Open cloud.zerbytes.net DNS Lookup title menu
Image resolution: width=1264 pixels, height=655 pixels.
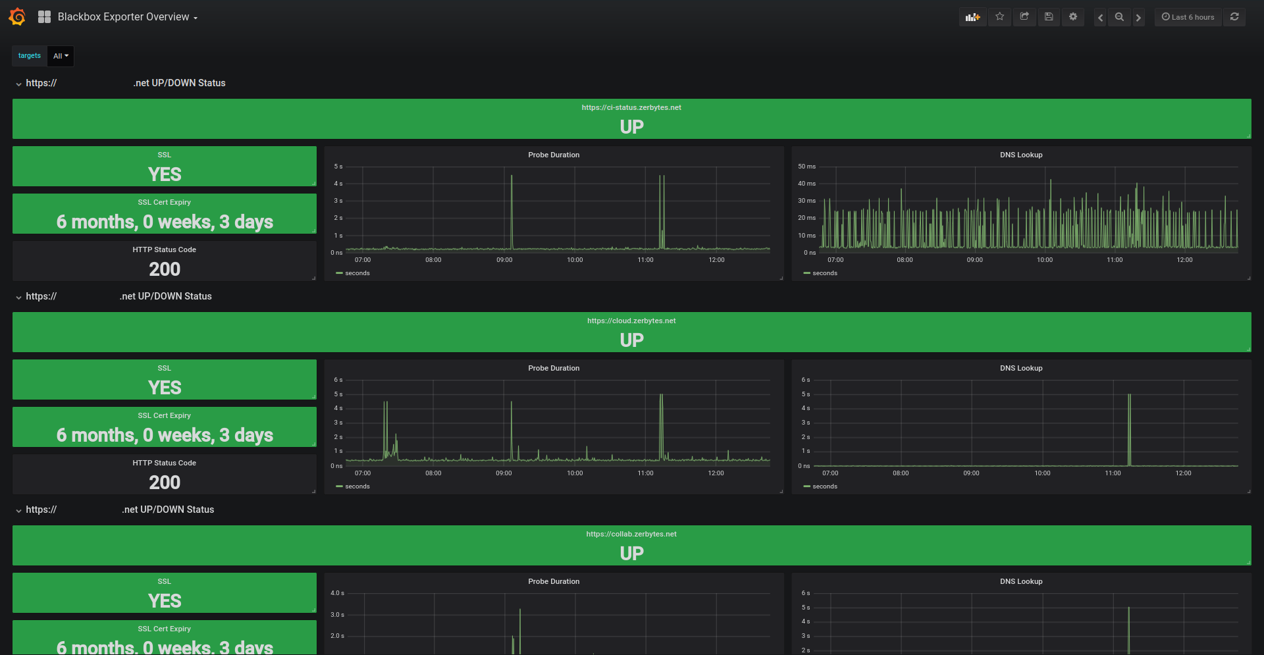[1021, 368]
